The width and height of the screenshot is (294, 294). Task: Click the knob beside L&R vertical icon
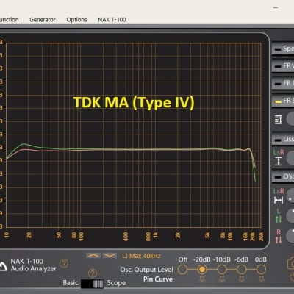pos(290,157)
